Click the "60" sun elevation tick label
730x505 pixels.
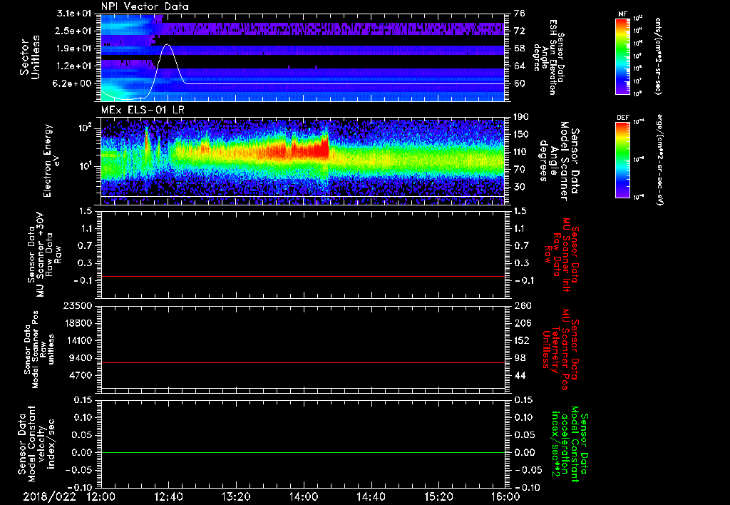[520, 83]
